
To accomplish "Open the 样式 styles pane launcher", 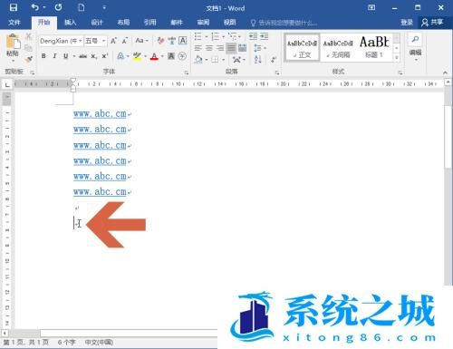I will 400,73.
